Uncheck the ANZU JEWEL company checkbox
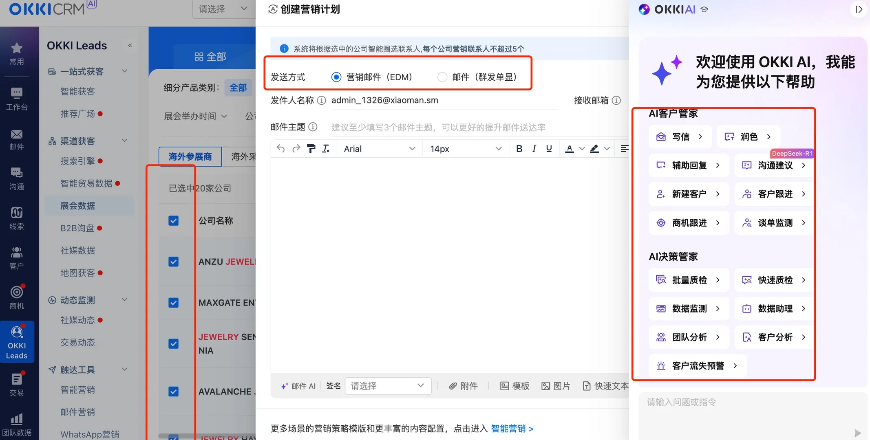Viewport: 870px width, 440px height. coord(173,262)
